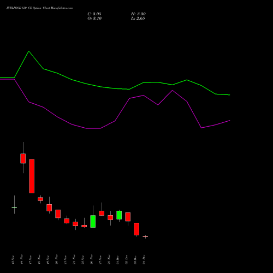The height and width of the screenshot is (273, 273).
Task: Click the 13 Nov date label
Action: [13, 260]
